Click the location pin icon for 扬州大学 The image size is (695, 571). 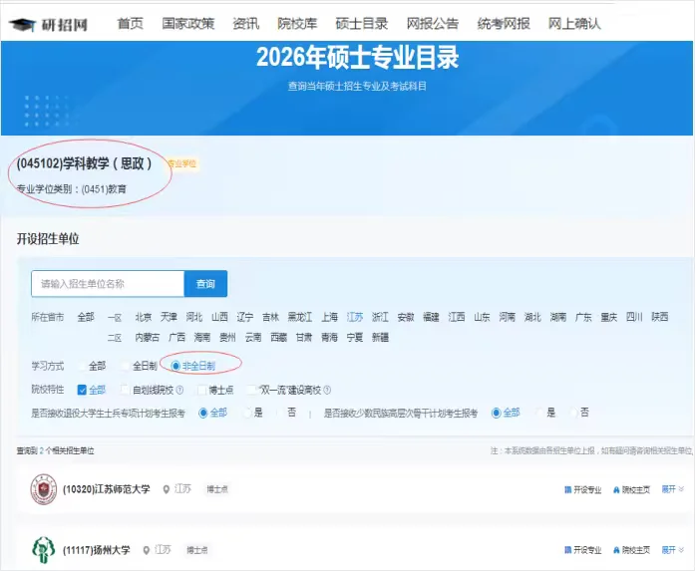[147, 550]
